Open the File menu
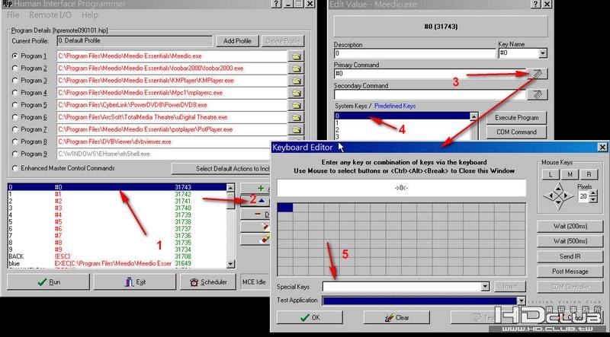This screenshot has height=337, width=610. coord(13,15)
